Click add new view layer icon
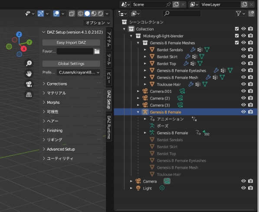 click(x=244, y=4)
